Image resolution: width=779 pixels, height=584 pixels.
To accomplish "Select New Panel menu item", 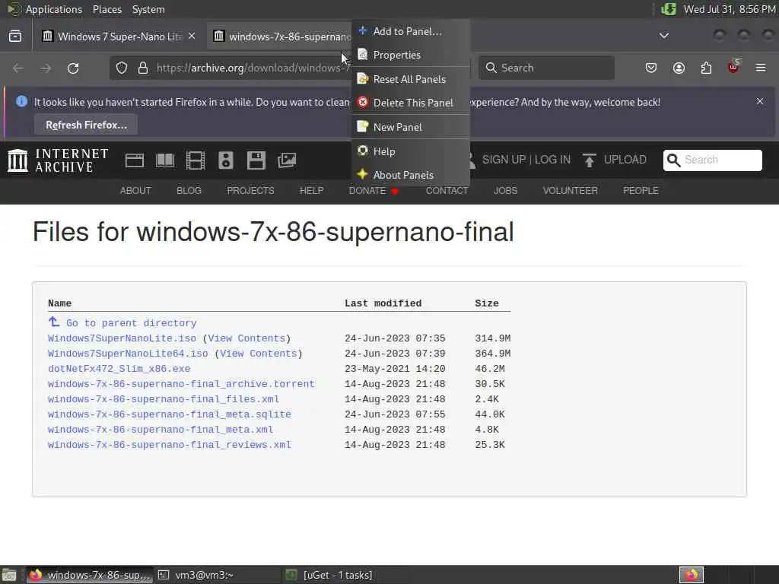I will click(410, 127).
